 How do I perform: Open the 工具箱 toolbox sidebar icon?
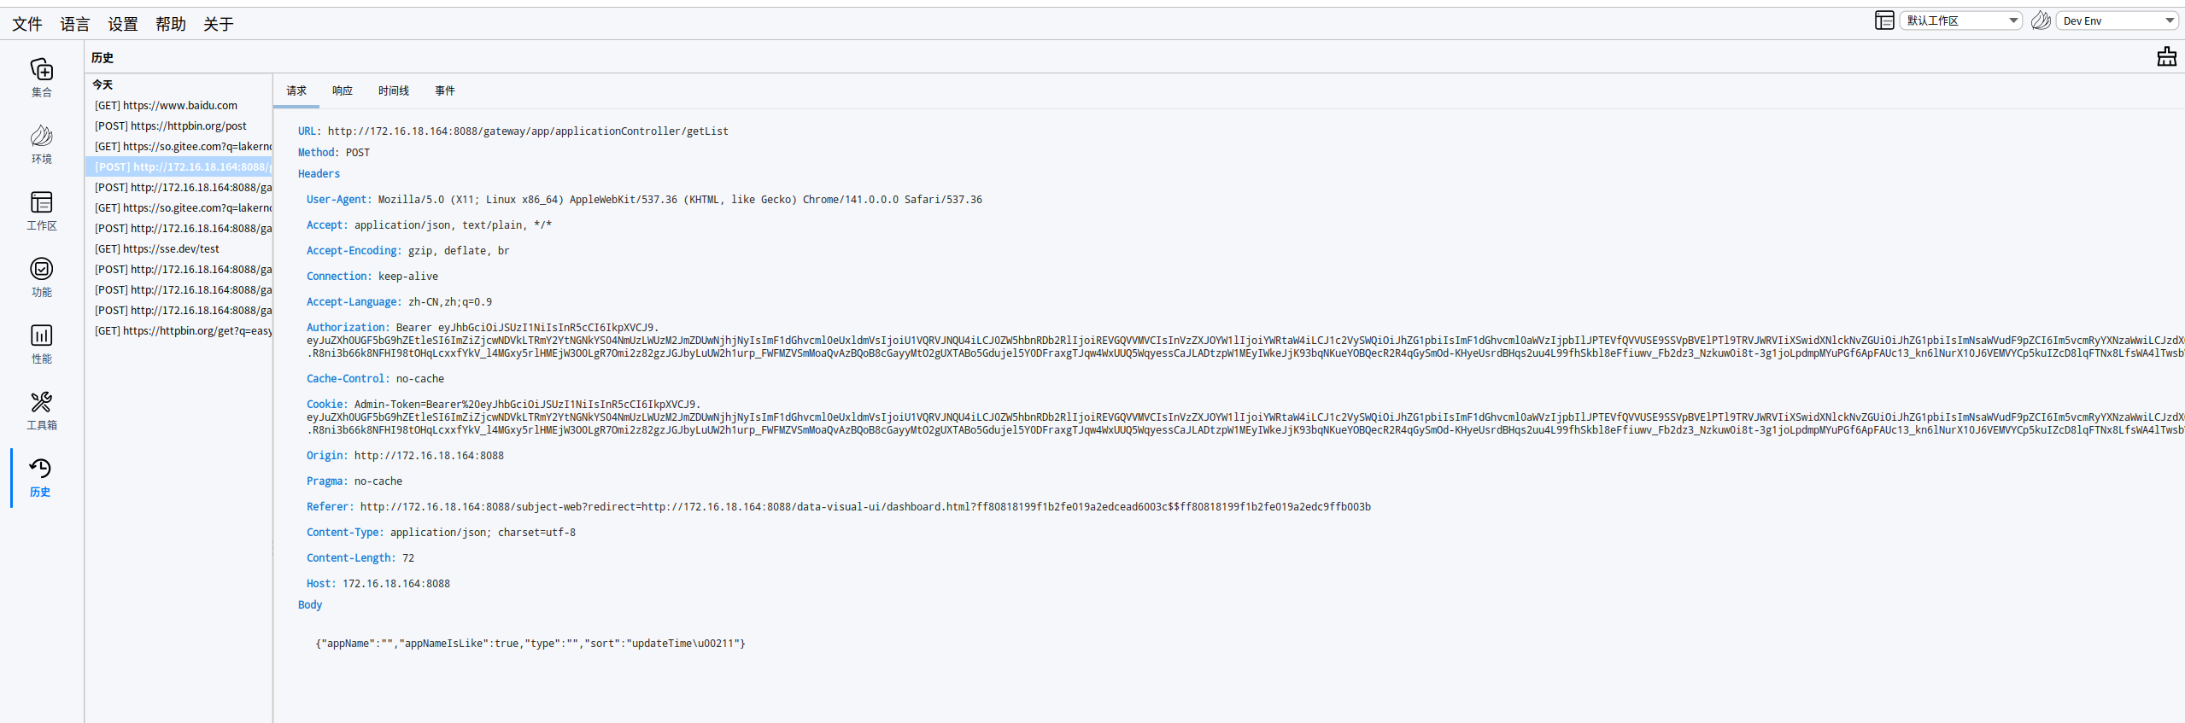pyautogui.click(x=41, y=410)
